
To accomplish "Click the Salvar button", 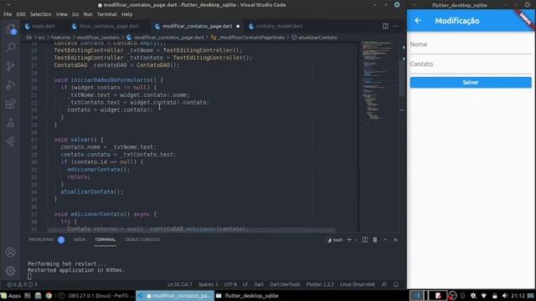I will click(x=471, y=82).
